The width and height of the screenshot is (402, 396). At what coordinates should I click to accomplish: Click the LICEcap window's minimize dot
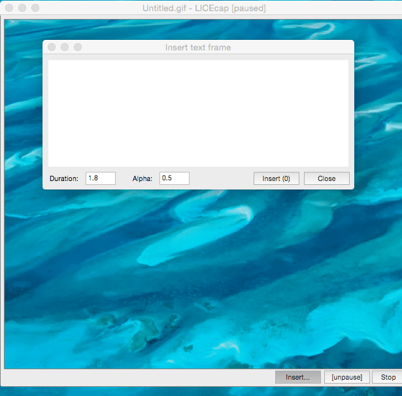pyautogui.click(x=22, y=8)
